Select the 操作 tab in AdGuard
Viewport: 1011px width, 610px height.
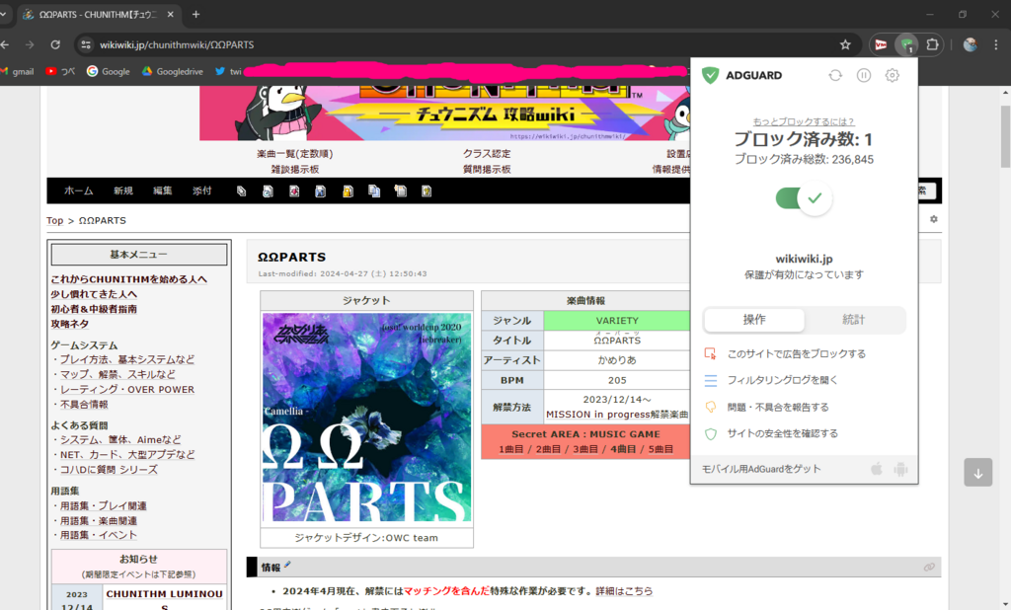coord(754,320)
